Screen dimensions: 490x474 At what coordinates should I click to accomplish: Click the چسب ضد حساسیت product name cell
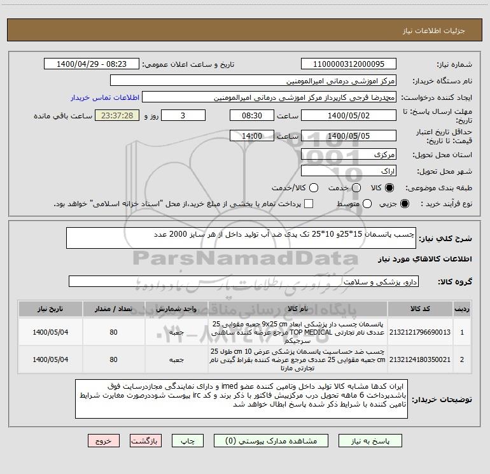pos(298,359)
